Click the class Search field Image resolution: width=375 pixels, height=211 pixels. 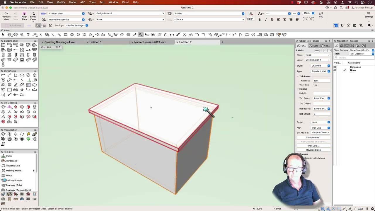[354, 58]
